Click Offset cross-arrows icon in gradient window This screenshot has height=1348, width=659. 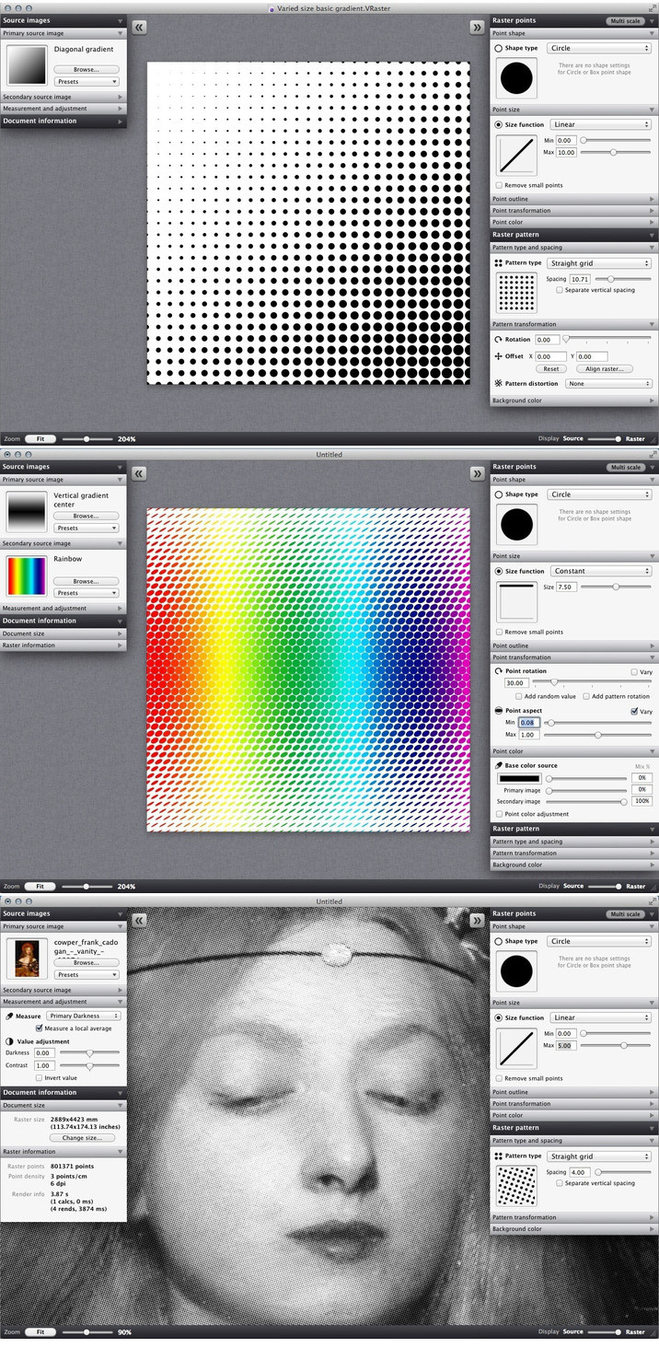point(498,356)
